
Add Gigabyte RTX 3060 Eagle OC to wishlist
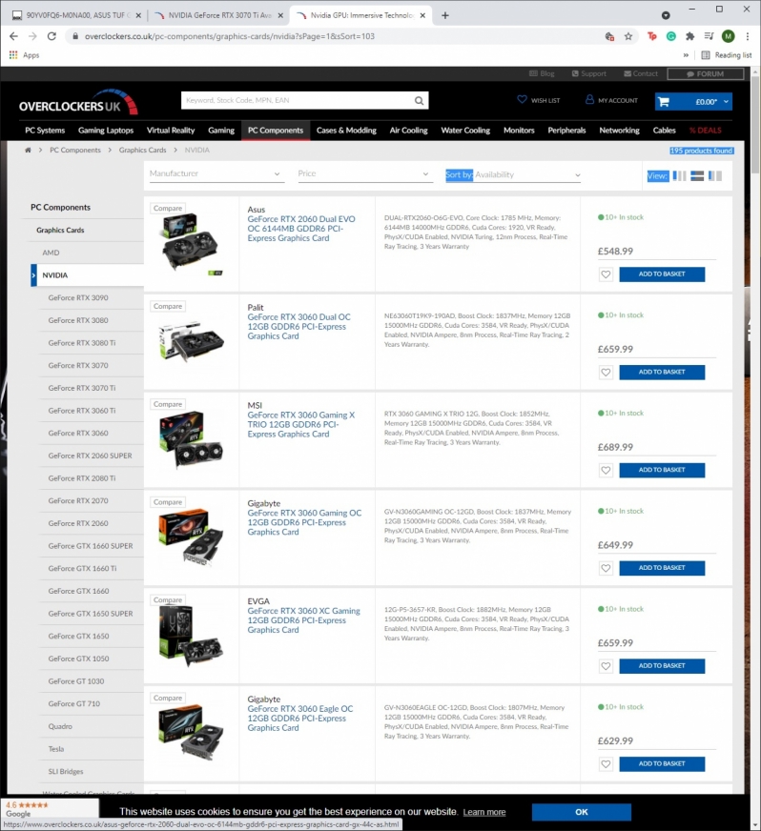(x=606, y=764)
